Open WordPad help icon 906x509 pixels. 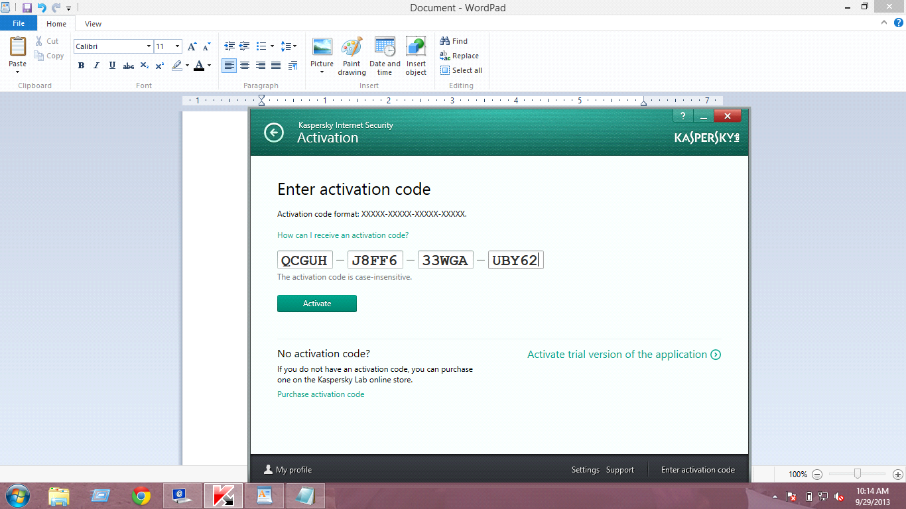[x=898, y=23]
